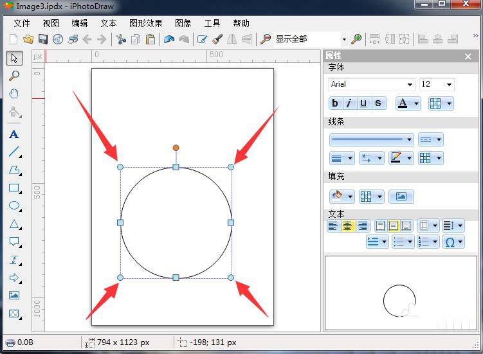483x354 pixels.
Task: Open the line width dropdown
Action: (342, 158)
